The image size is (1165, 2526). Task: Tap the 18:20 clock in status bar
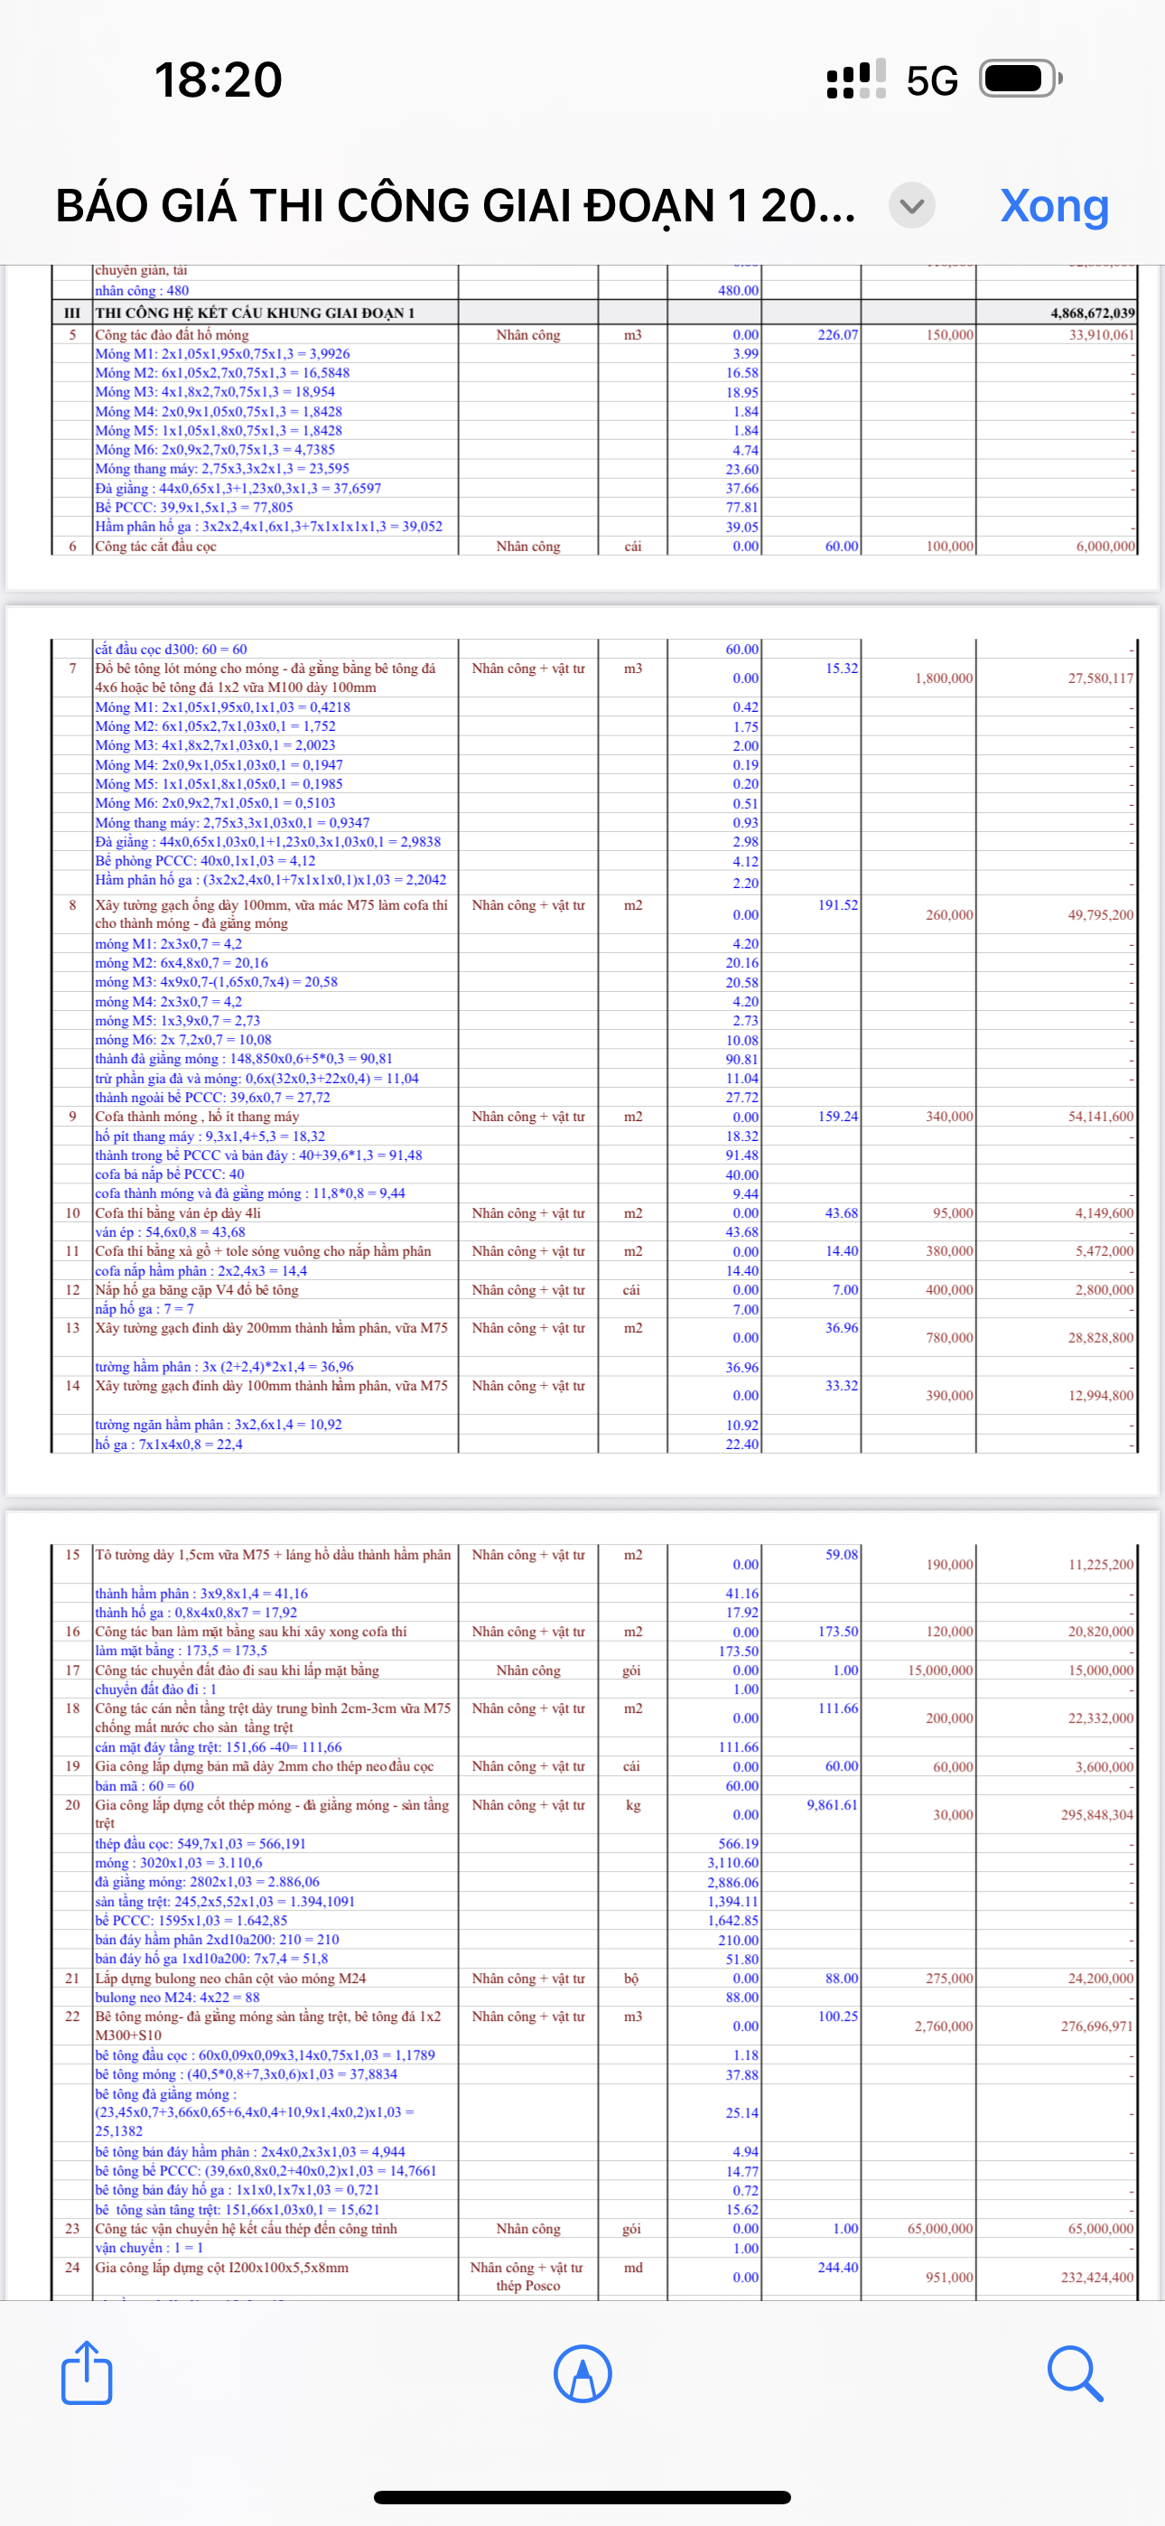218,80
